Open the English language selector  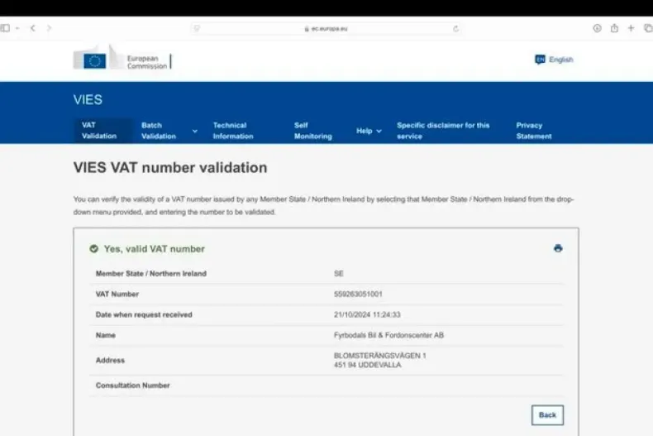(554, 60)
